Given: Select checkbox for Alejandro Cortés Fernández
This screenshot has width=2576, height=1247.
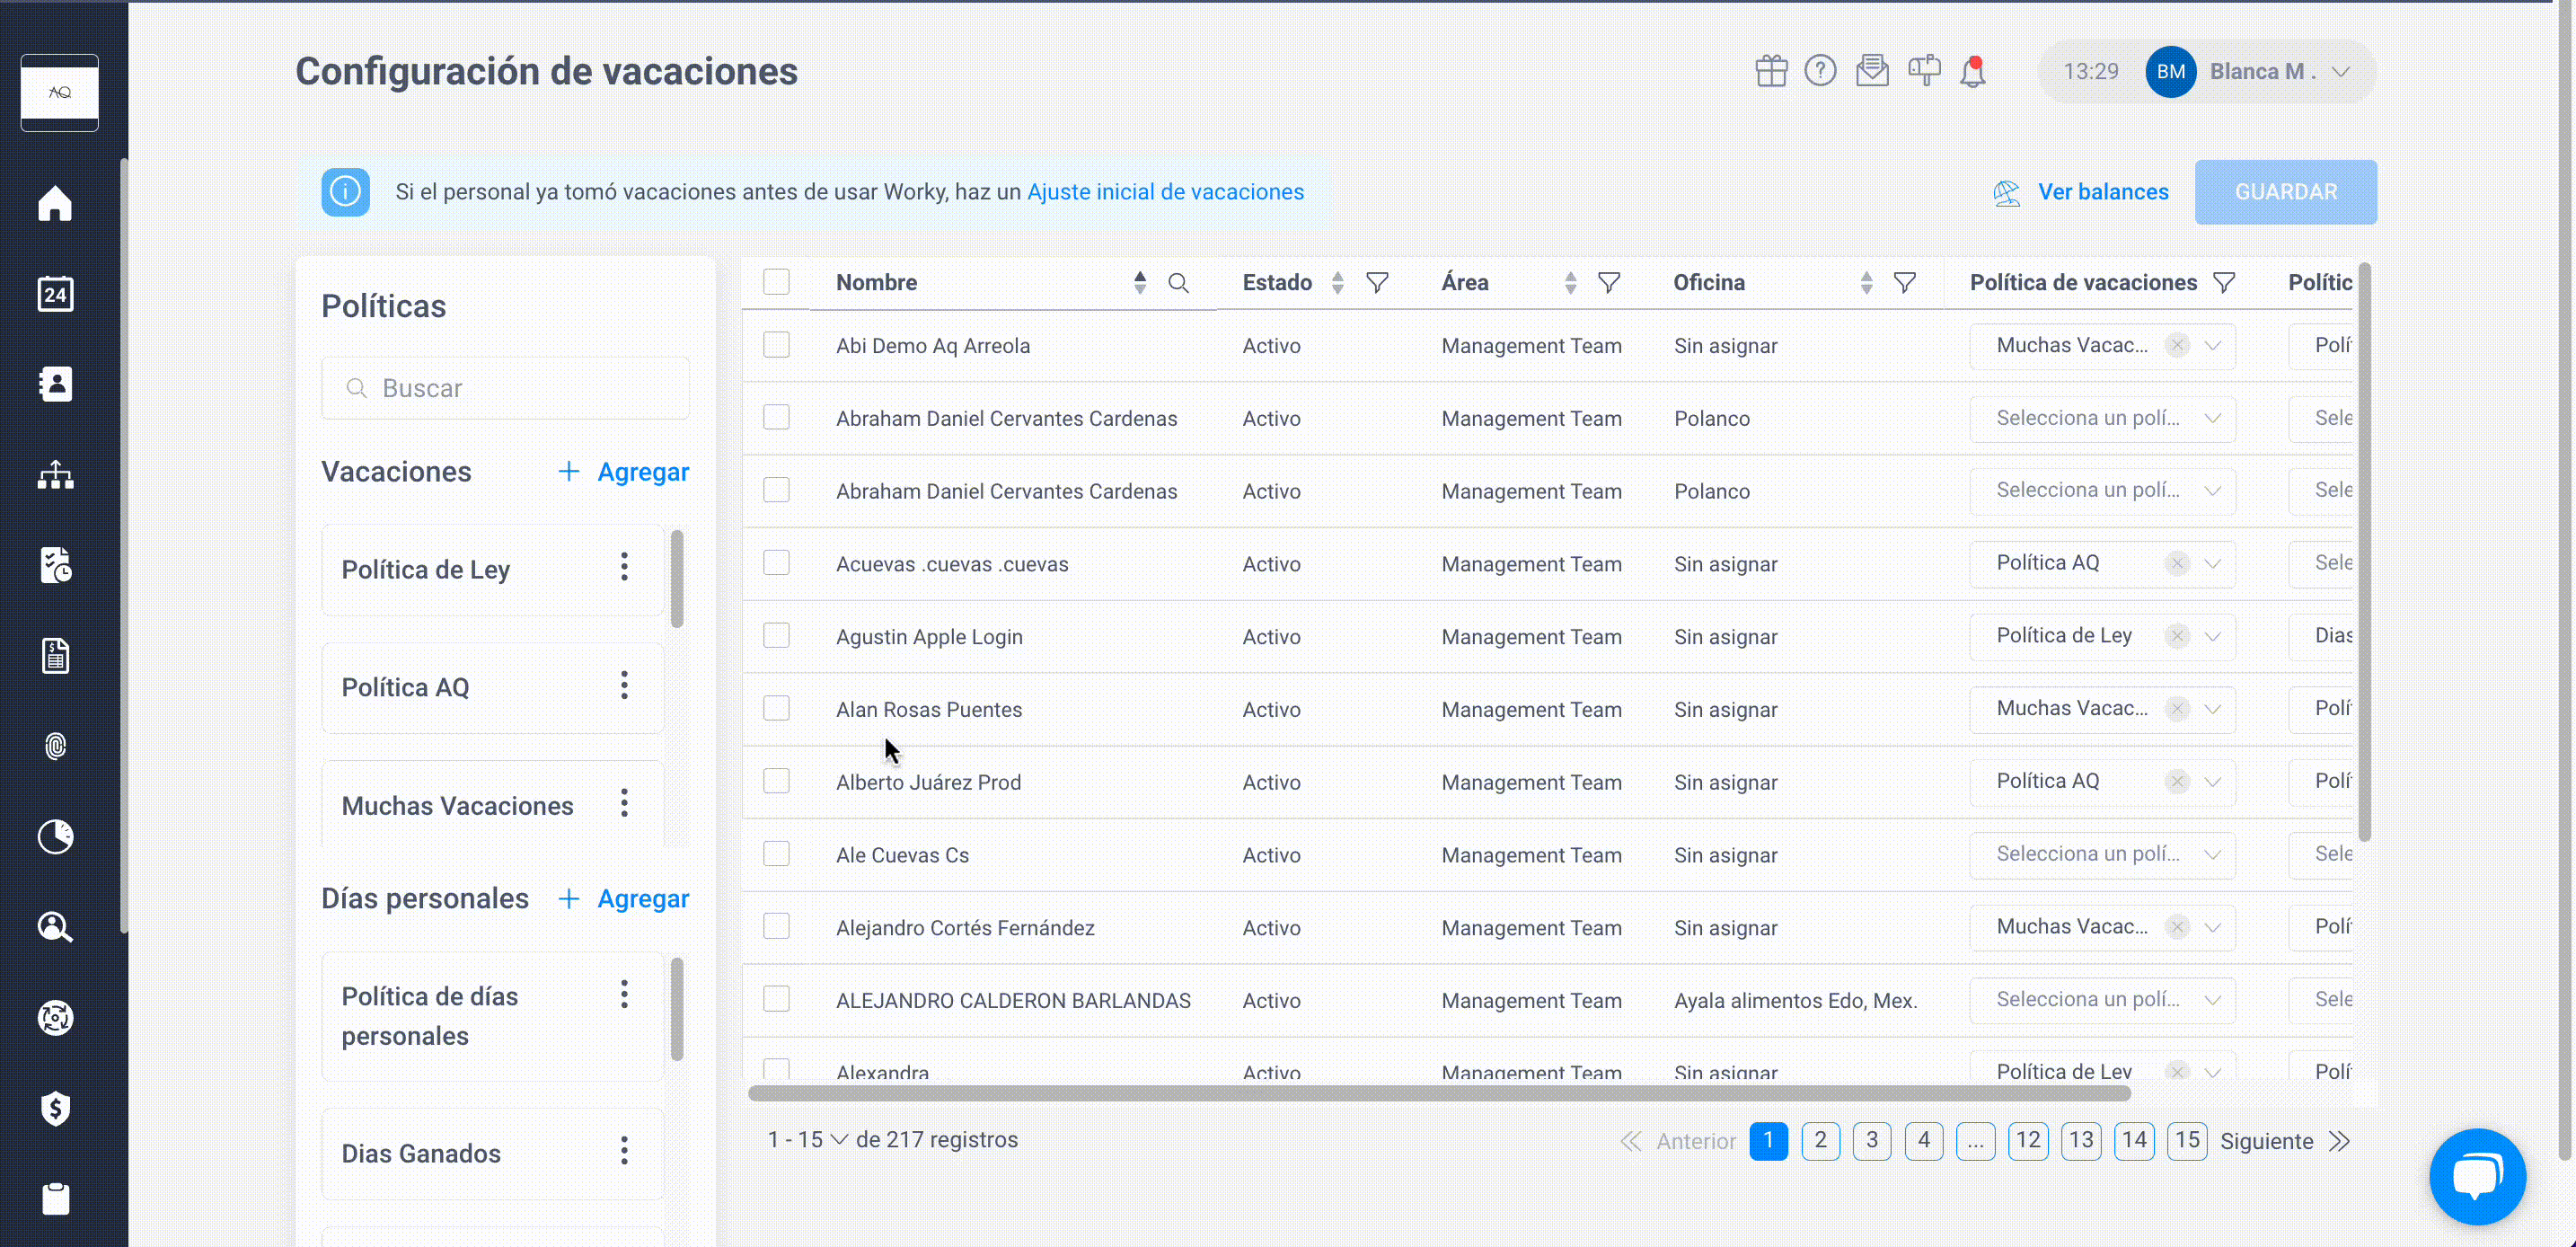Looking at the screenshot, I should [x=776, y=927].
